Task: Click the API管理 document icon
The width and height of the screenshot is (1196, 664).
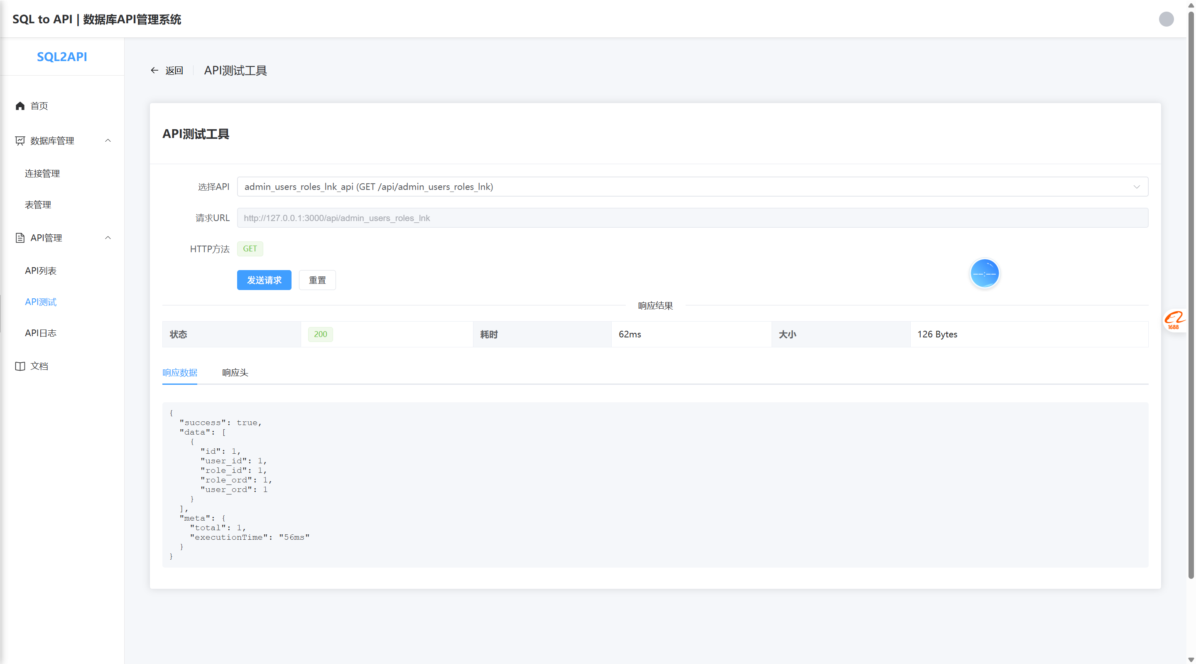Action: point(20,238)
